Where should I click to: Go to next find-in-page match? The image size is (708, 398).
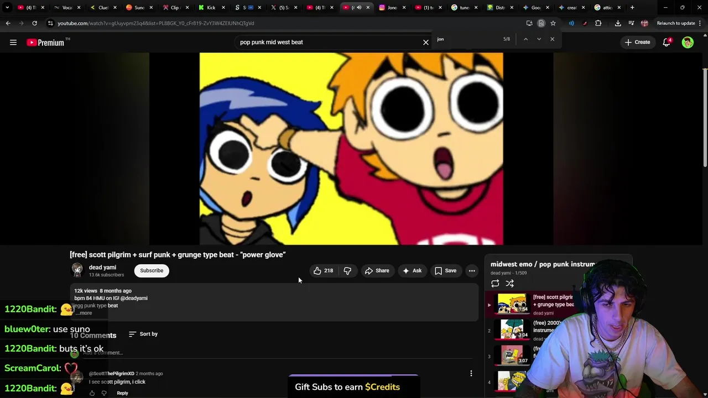pos(539,39)
